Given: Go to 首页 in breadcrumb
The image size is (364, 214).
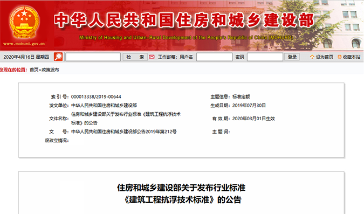Looking at the screenshot, I should tap(34, 70).
